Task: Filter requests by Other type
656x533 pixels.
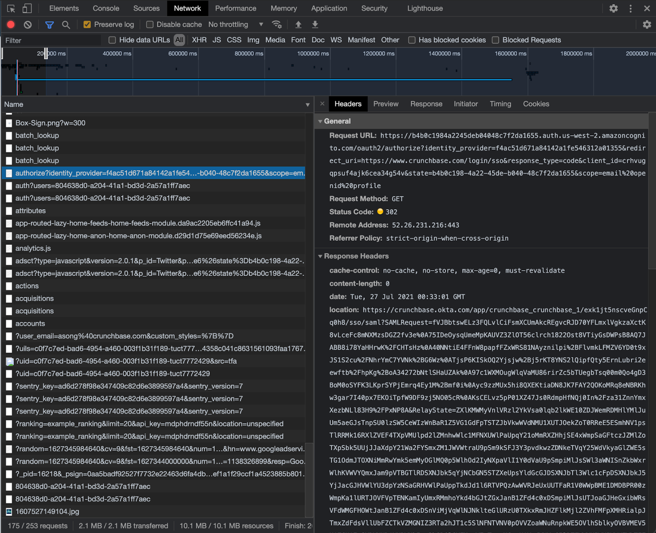Action: pos(390,40)
